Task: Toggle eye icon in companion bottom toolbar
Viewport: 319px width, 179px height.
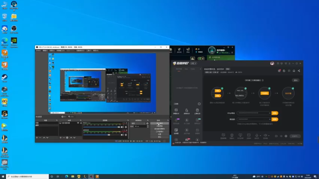Action: click(281, 136)
